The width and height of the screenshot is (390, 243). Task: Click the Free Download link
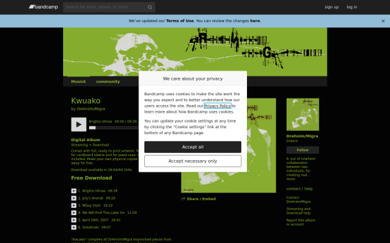(x=92, y=178)
